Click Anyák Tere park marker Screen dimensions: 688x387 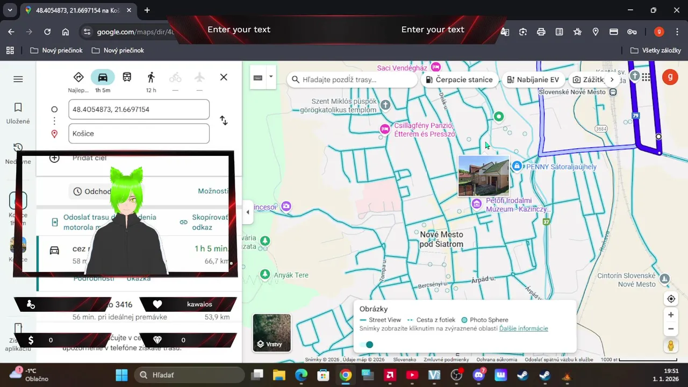264,275
